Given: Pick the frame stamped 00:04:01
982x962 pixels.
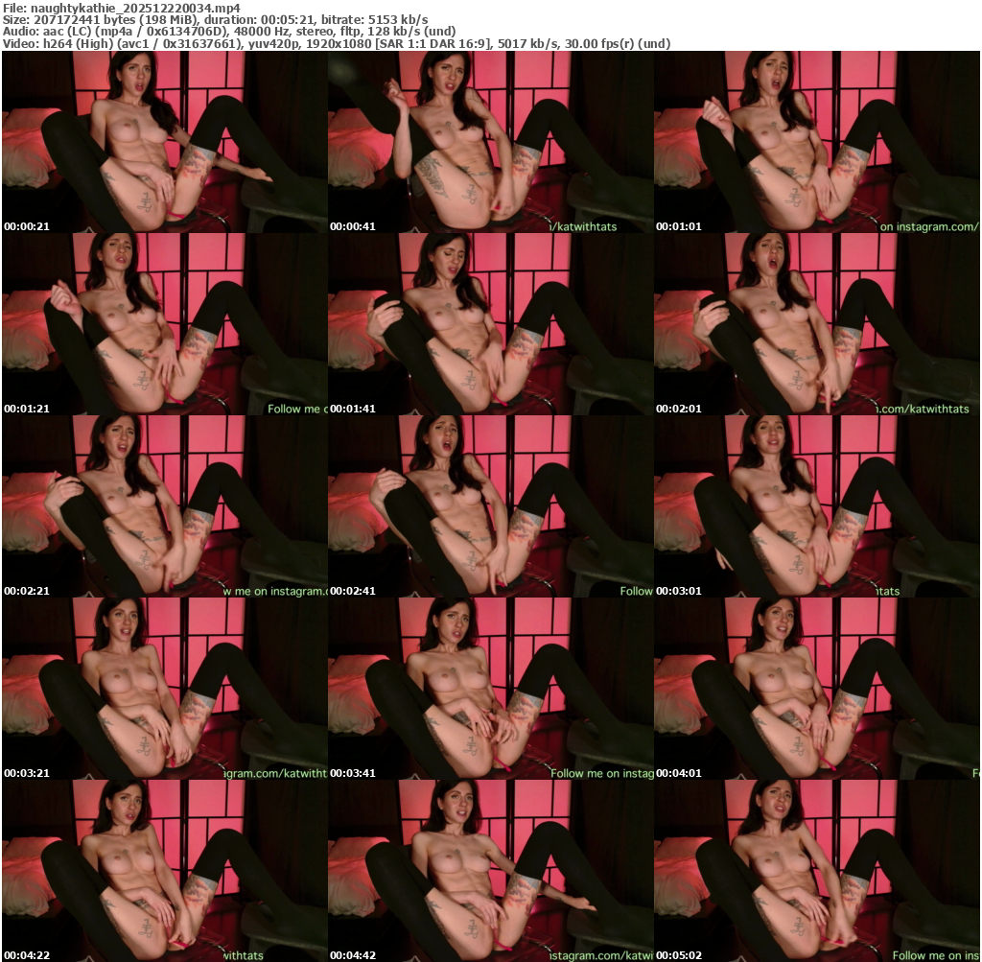Looking at the screenshot, I should pos(817,689).
